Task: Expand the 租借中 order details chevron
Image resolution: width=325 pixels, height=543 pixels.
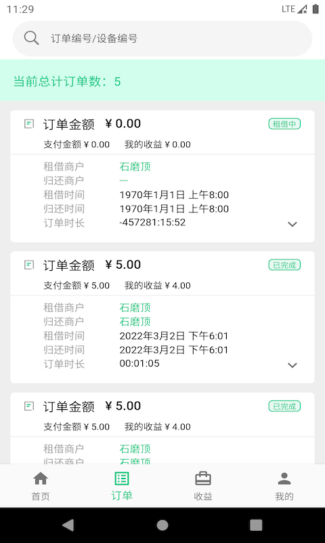Action: 292,224
